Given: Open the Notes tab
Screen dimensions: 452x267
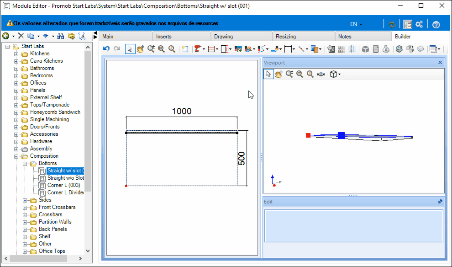Looking at the screenshot, I should click(x=363, y=37).
